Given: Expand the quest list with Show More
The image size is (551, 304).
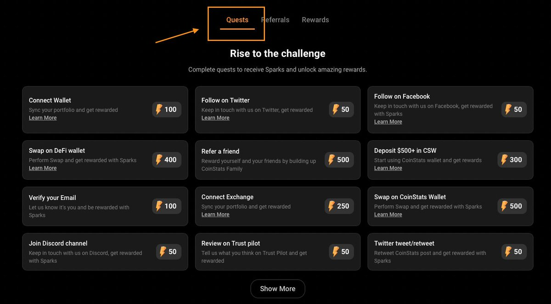Looking at the screenshot, I should click(278, 289).
